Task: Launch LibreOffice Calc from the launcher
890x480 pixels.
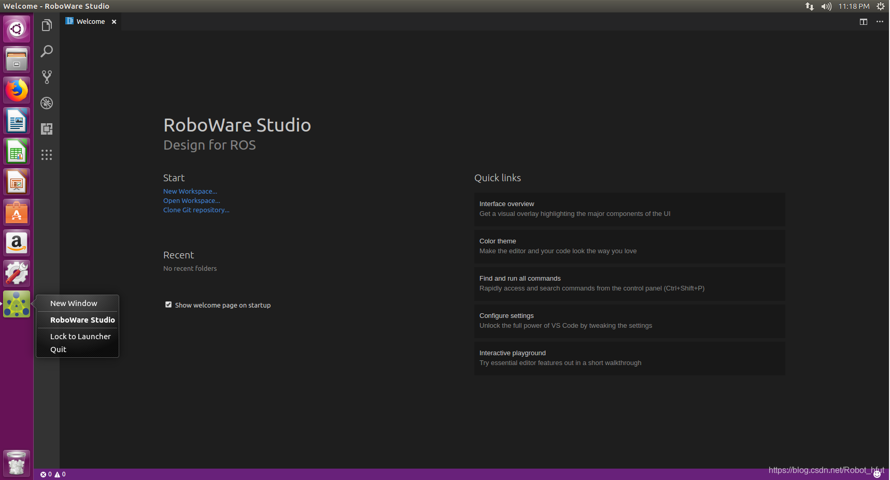Action: pos(17,151)
